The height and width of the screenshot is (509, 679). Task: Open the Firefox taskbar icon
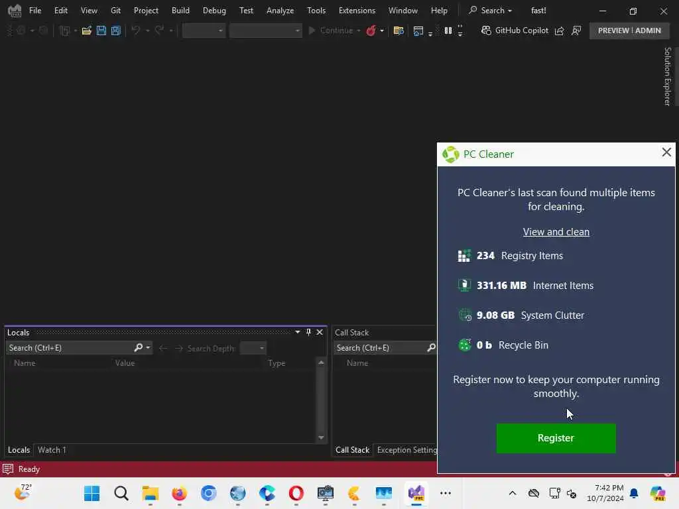pyautogui.click(x=179, y=493)
